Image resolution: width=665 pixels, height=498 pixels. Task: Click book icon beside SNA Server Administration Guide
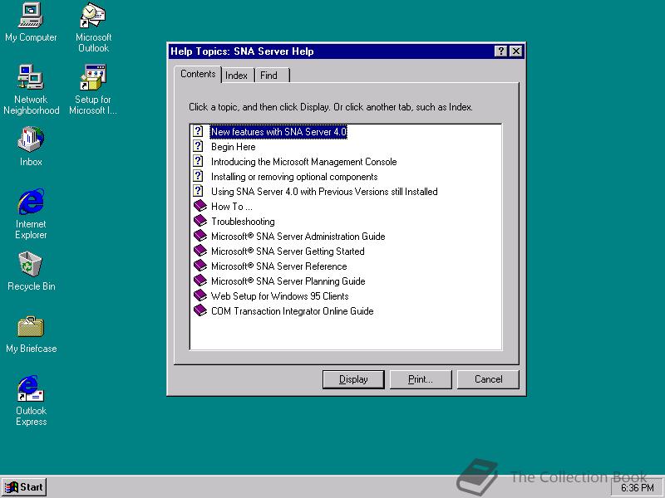coord(199,236)
